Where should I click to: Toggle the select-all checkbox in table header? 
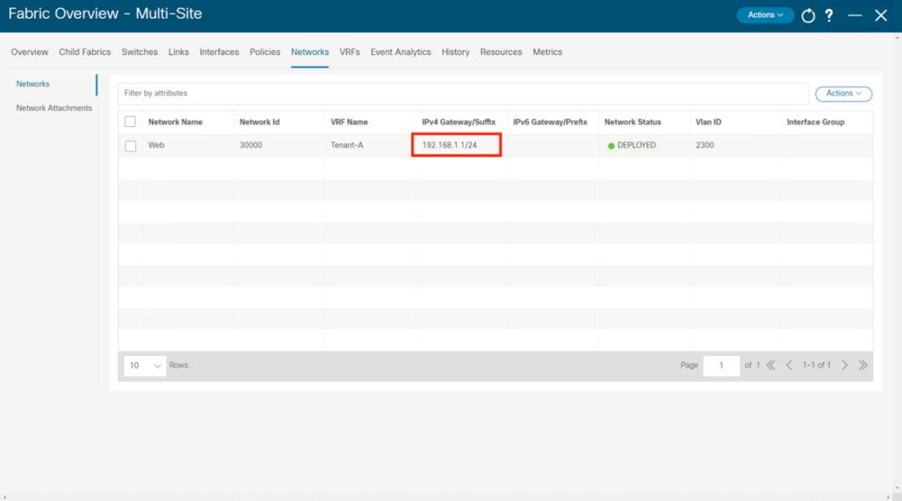tap(130, 121)
